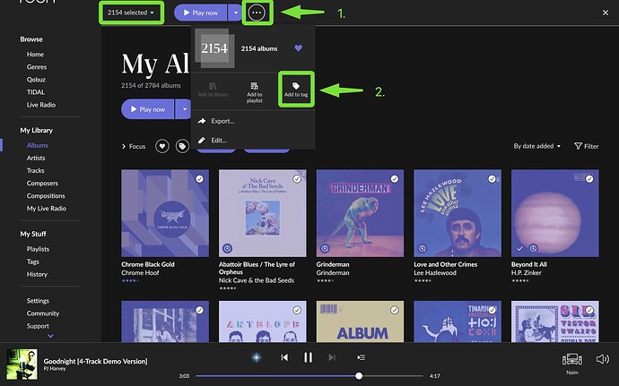Select Albums in My Library
Screen dimensions: 619x386
point(37,145)
